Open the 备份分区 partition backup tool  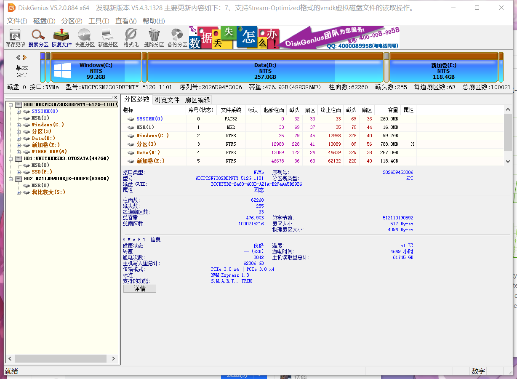tap(176, 37)
